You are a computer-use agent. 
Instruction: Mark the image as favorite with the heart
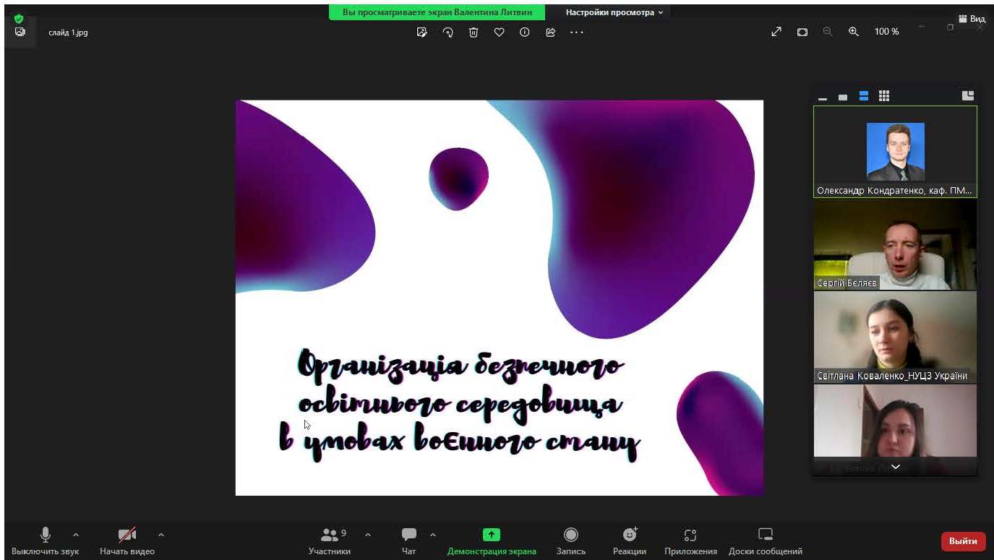point(499,33)
